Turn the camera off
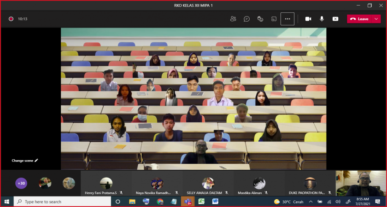Viewport: 387px width, 207px height. pos(308,19)
